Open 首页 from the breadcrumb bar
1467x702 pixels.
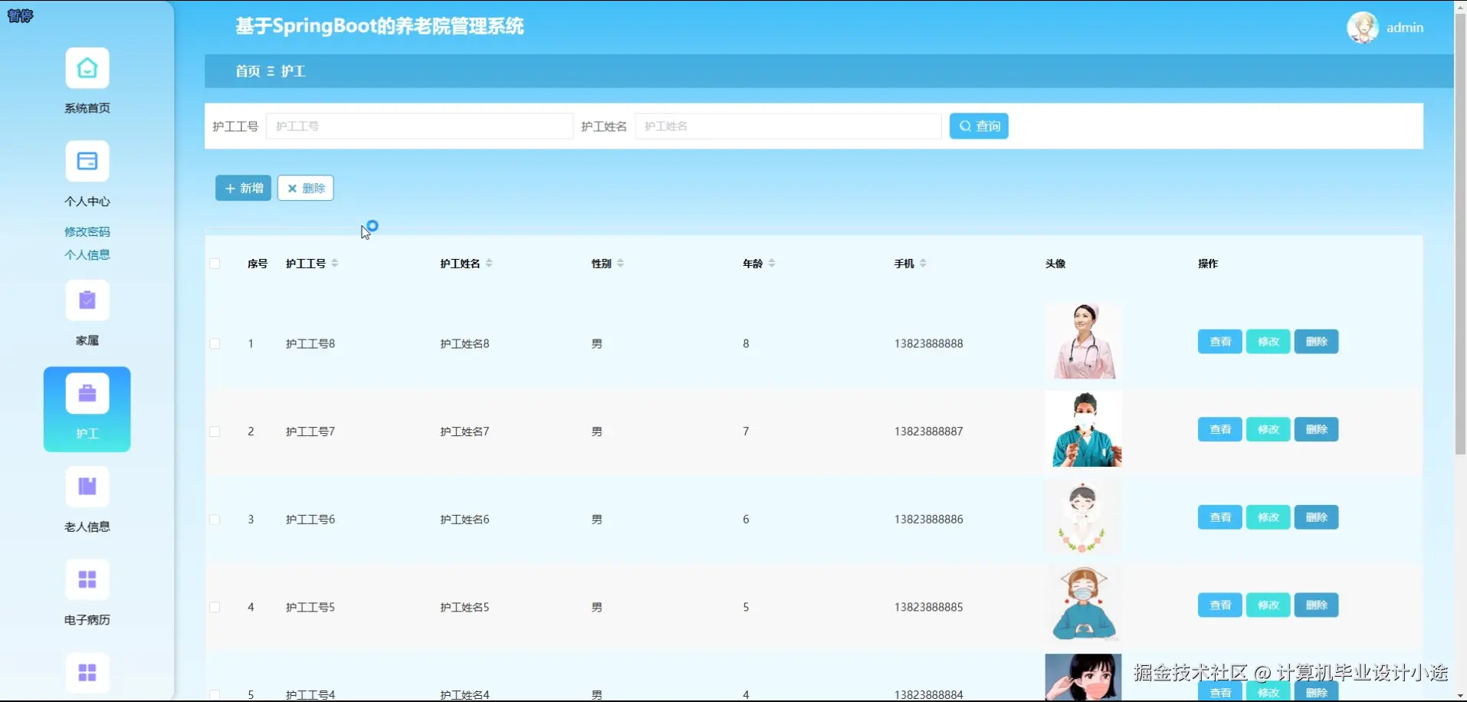247,71
